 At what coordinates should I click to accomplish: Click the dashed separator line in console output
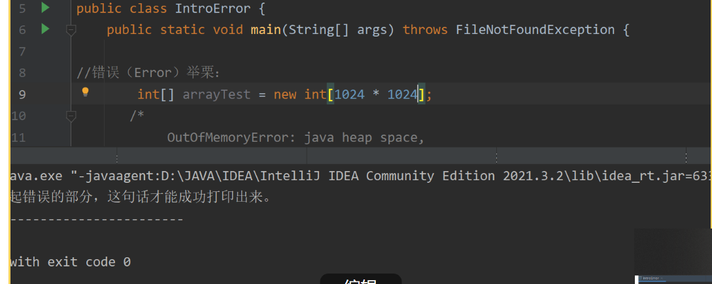pyautogui.click(x=97, y=219)
